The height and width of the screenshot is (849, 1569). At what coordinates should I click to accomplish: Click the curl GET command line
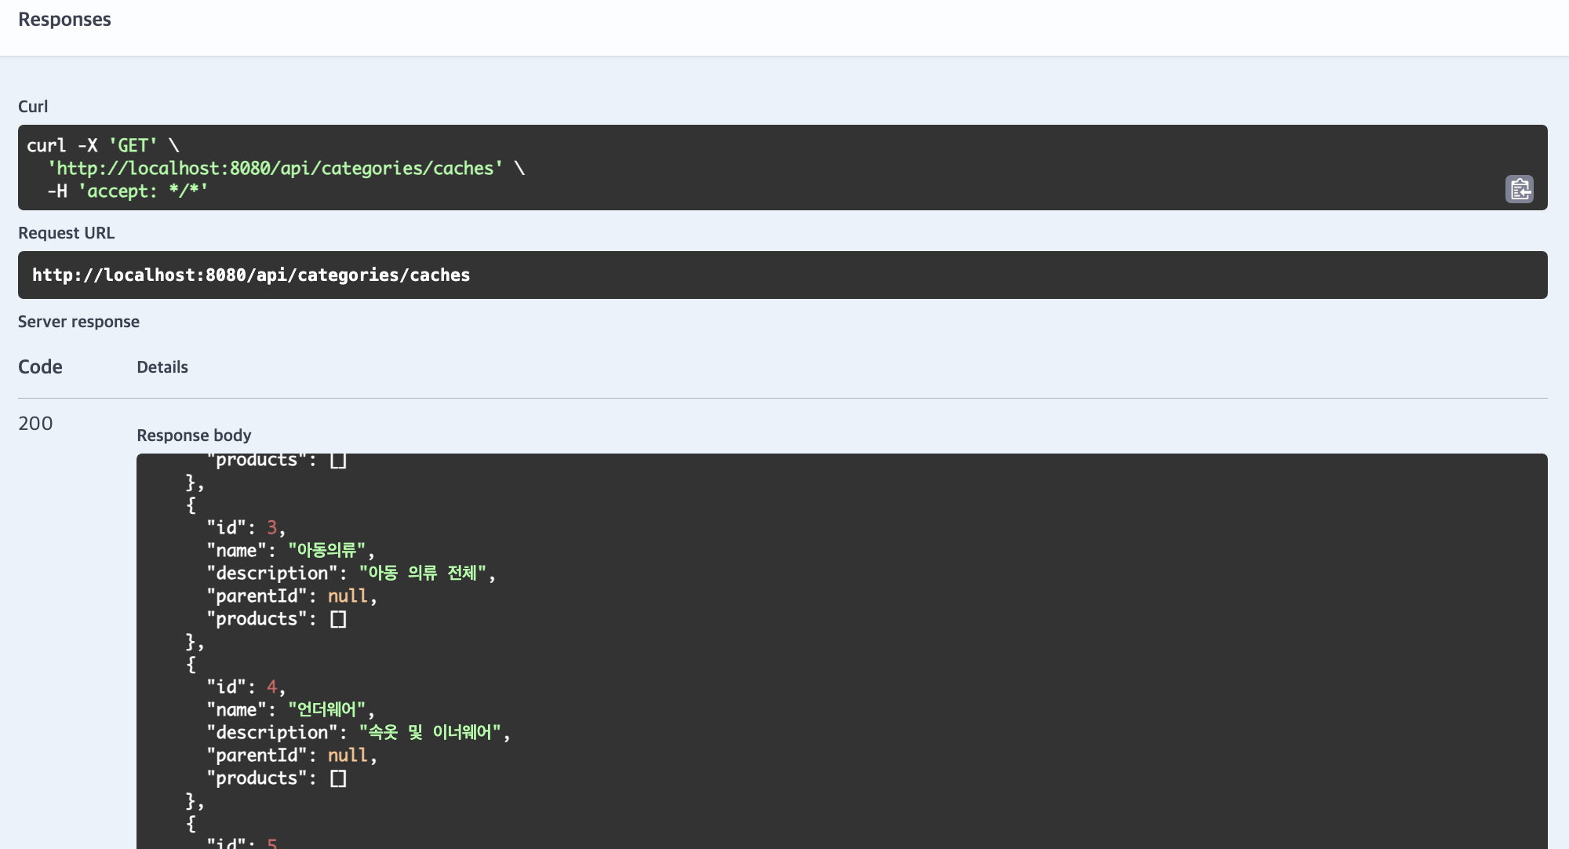(x=102, y=145)
